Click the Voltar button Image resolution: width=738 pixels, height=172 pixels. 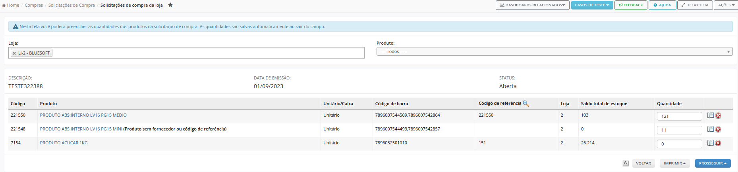point(643,163)
